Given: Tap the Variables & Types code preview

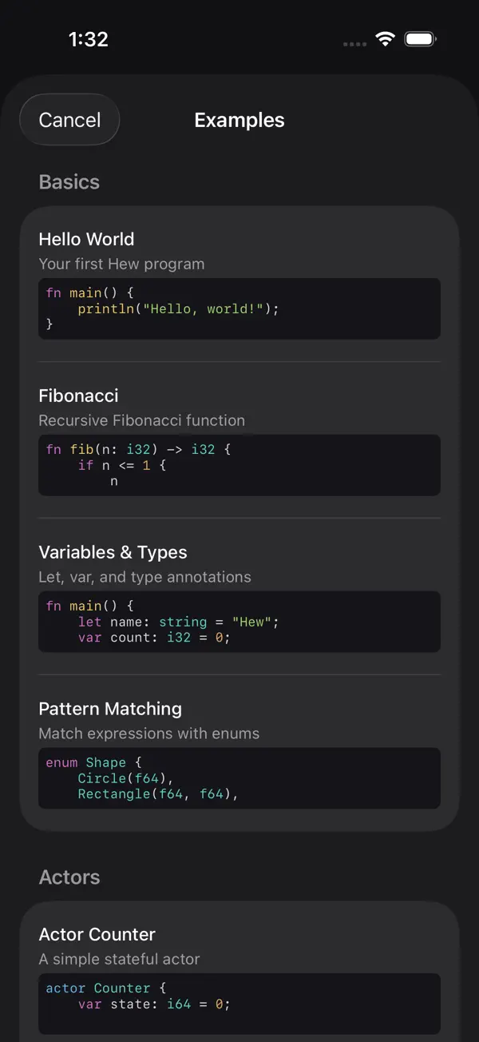Looking at the screenshot, I should click(239, 622).
